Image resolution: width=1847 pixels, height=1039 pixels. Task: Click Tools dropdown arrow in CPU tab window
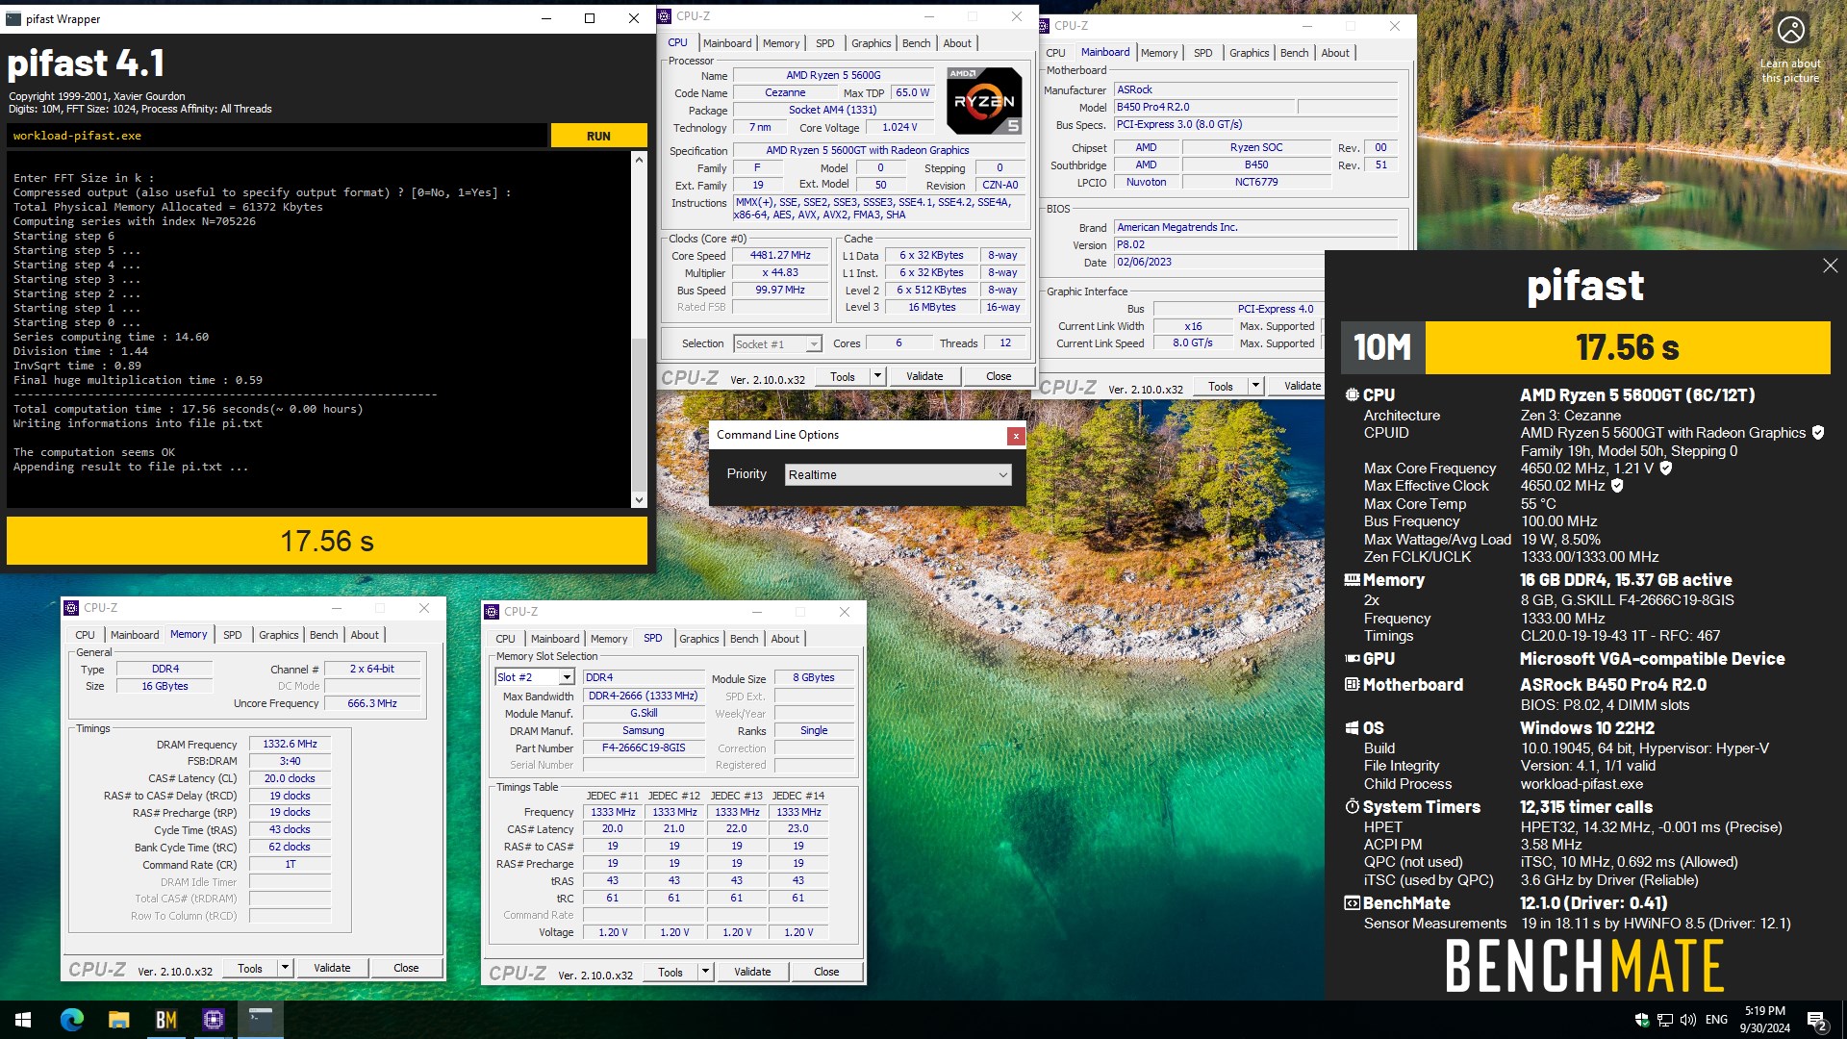[x=877, y=376]
